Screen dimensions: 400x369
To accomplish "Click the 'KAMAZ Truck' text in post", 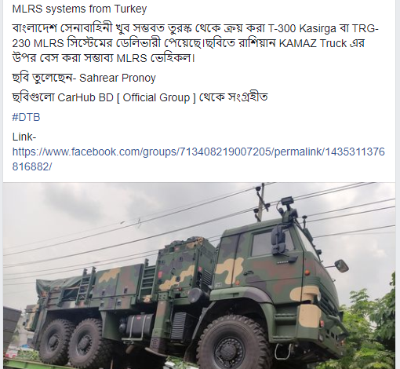I will tap(313, 43).
